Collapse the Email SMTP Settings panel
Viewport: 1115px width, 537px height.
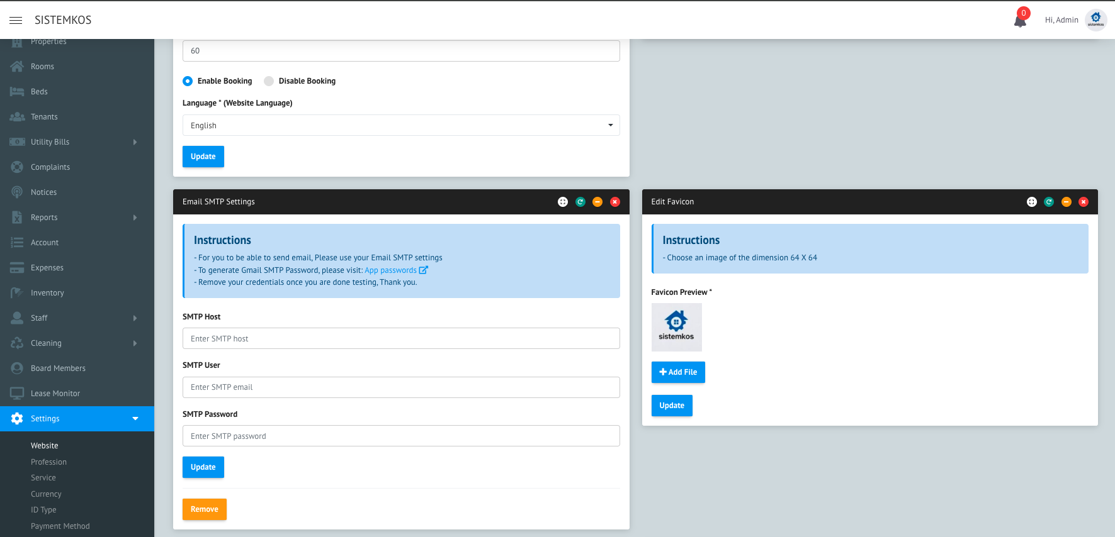tap(597, 202)
